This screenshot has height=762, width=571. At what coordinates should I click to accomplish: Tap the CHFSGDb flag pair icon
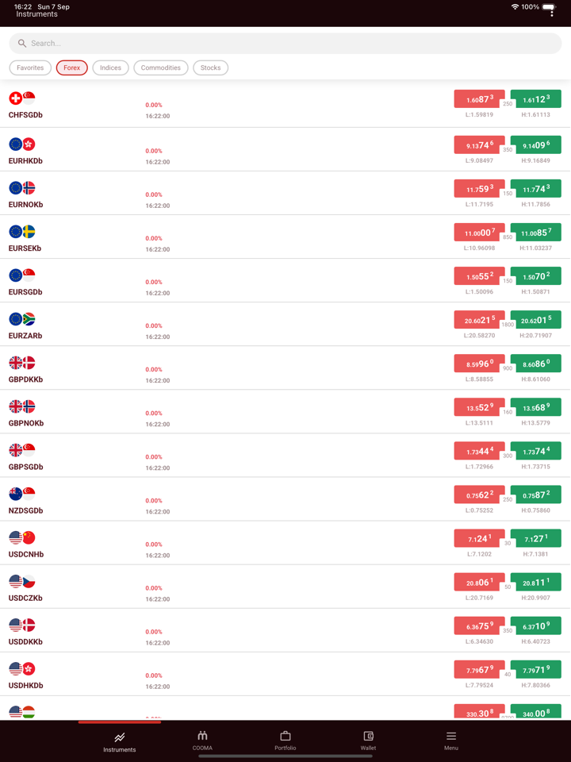pos(22,98)
